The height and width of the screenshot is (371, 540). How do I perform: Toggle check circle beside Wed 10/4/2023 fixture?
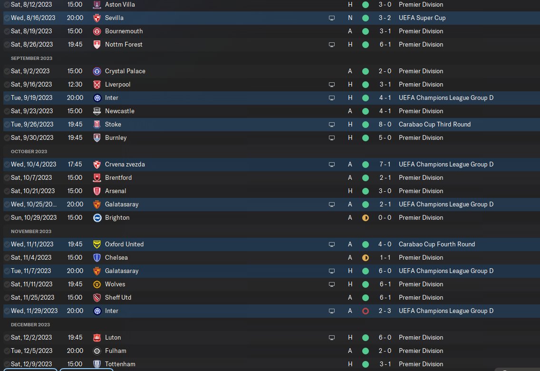(7, 164)
